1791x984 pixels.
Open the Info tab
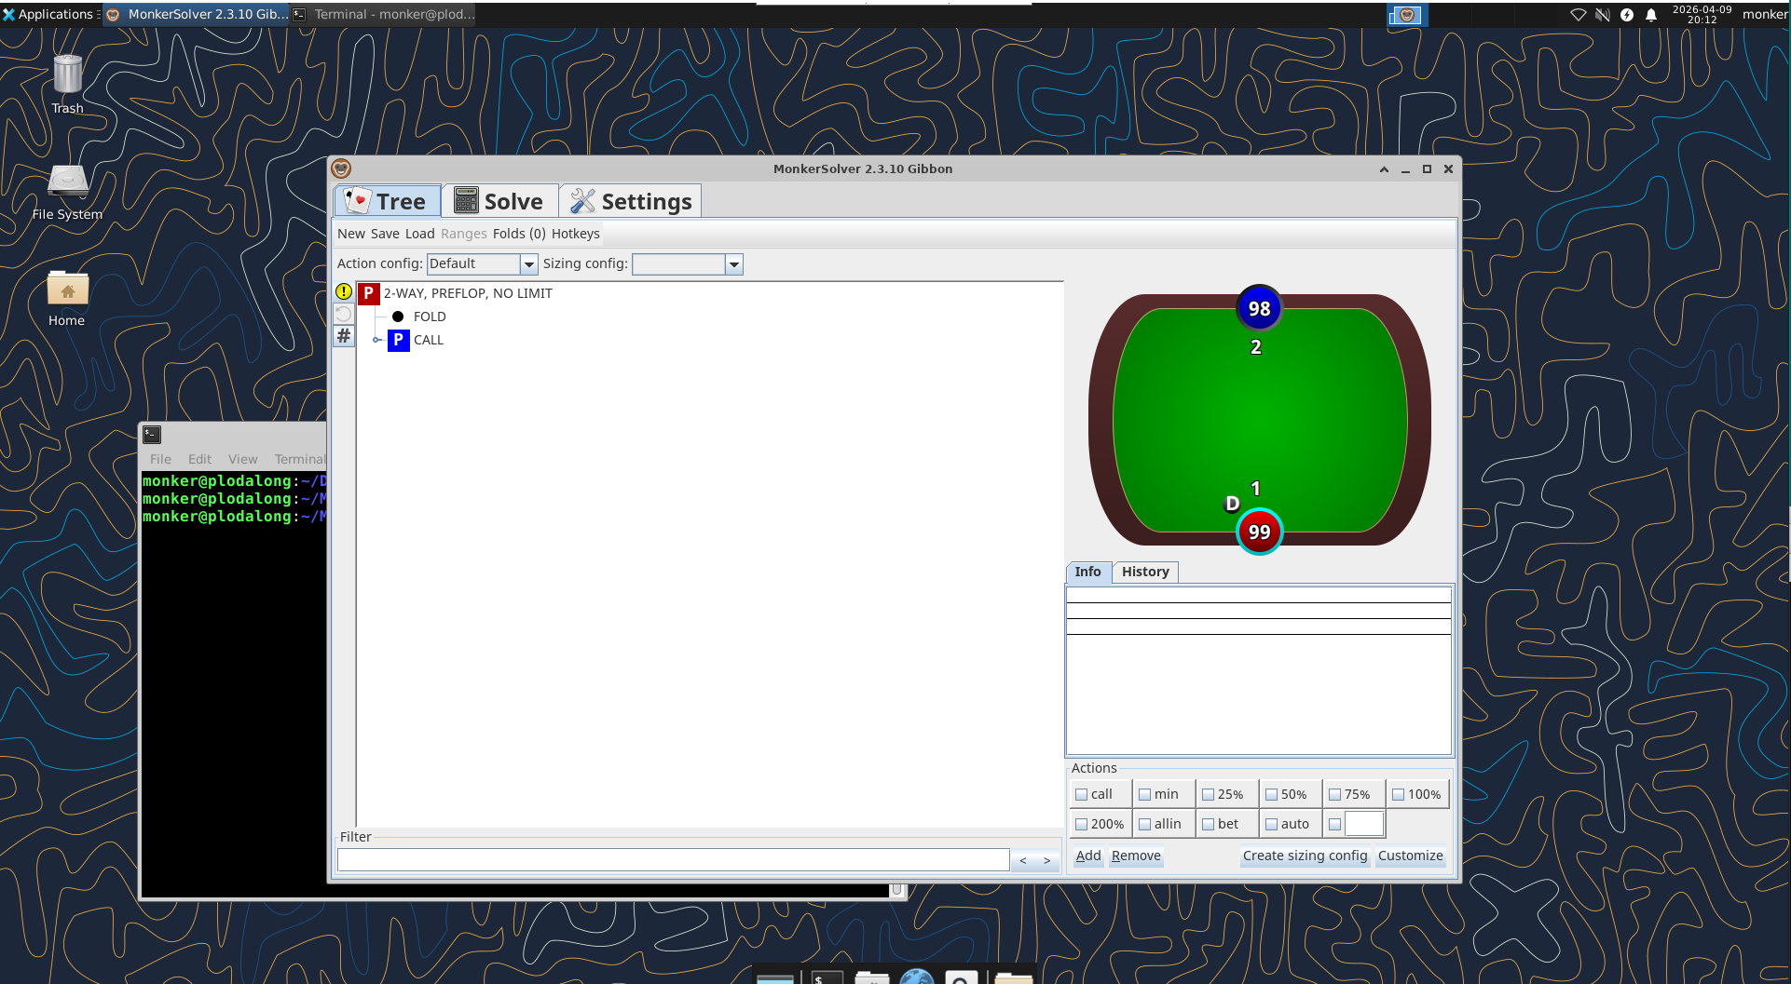[1087, 572]
